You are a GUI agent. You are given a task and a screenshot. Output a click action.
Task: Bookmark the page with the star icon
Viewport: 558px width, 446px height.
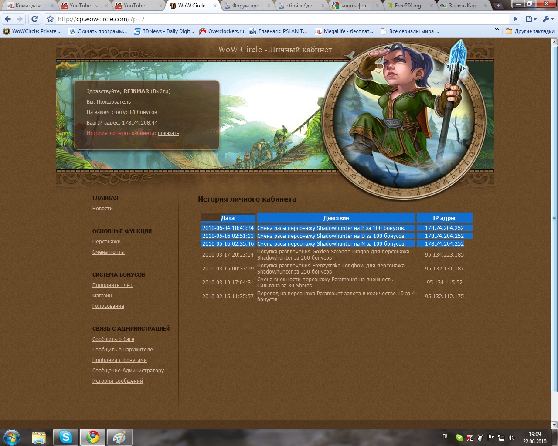tap(50, 19)
